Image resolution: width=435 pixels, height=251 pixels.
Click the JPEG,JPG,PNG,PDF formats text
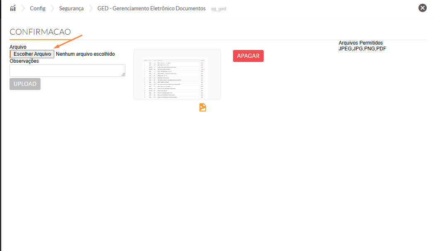[362, 49]
